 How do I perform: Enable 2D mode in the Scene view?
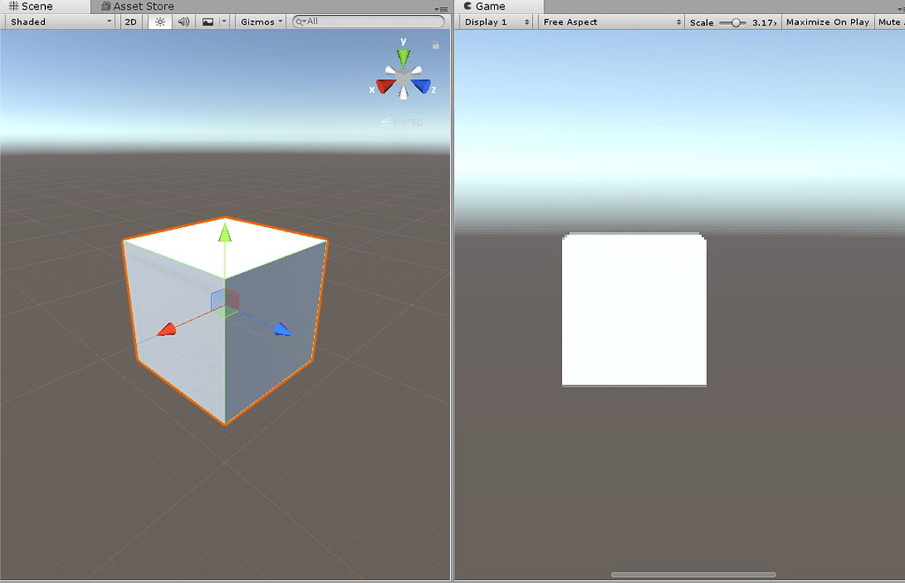click(x=131, y=21)
